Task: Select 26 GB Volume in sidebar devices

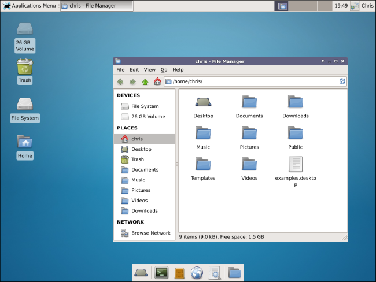Action: point(148,117)
